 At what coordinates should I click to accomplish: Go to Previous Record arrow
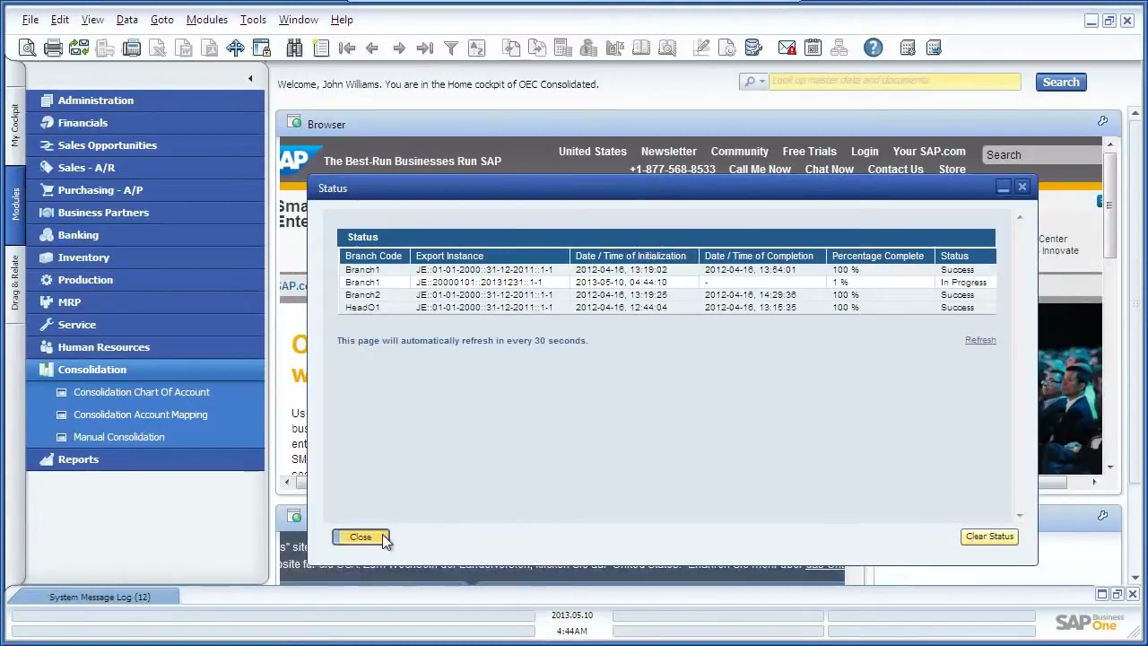coord(372,48)
